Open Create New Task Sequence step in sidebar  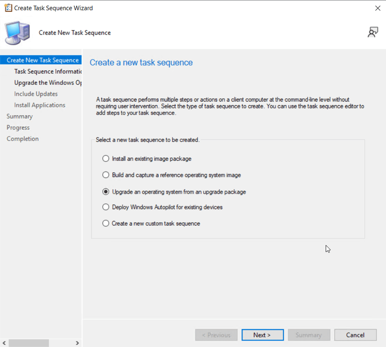42,60
